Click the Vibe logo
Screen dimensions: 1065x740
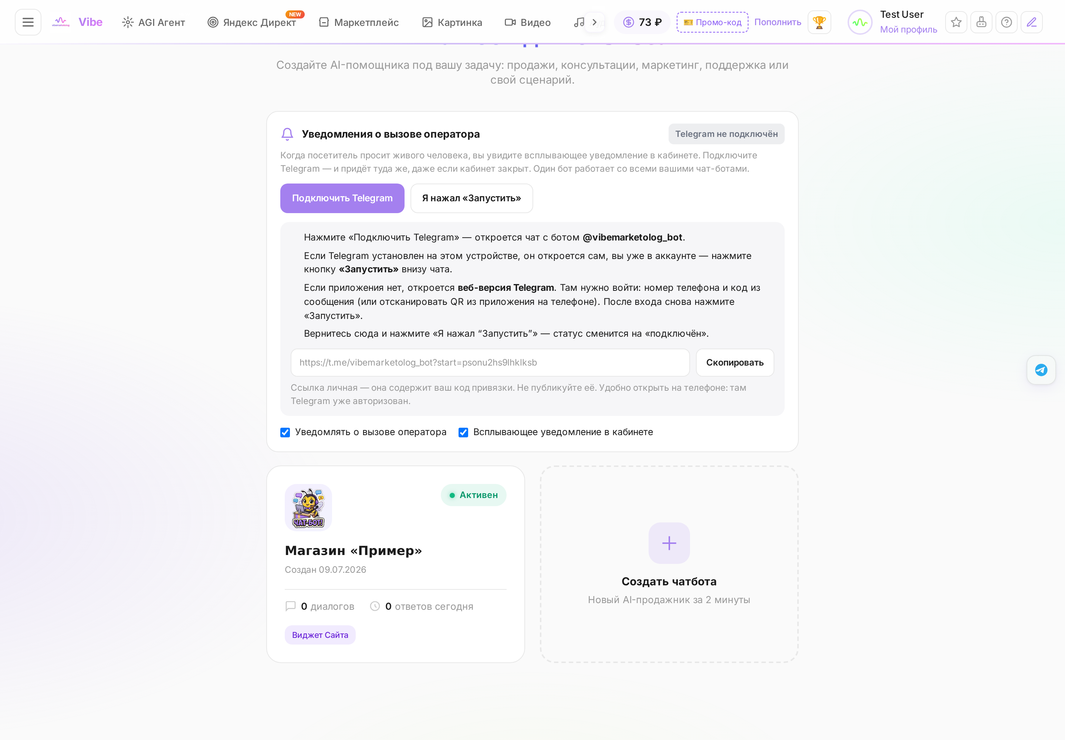(77, 22)
